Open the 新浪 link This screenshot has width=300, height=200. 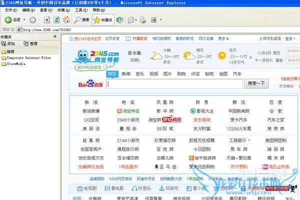(x=91, y=102)
